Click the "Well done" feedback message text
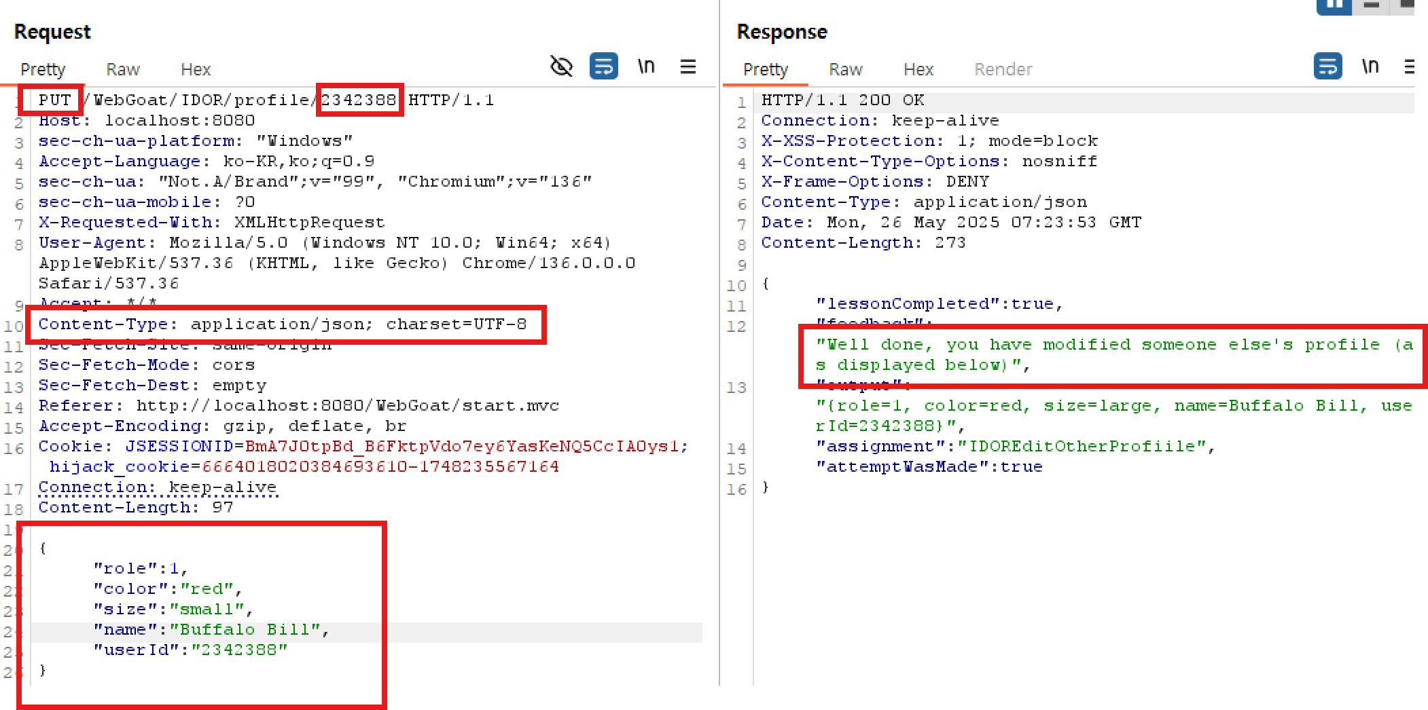The image size is (1428, 710). tap(1115, 354)
